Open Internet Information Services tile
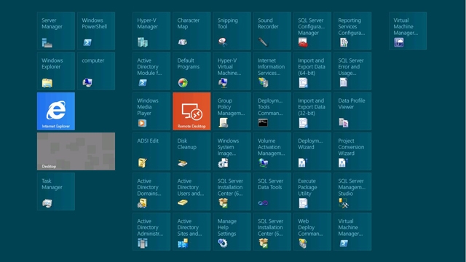Image resolution: width=466 pixels, height=262 pixels. pyautogui.click(x=272, y=71)
